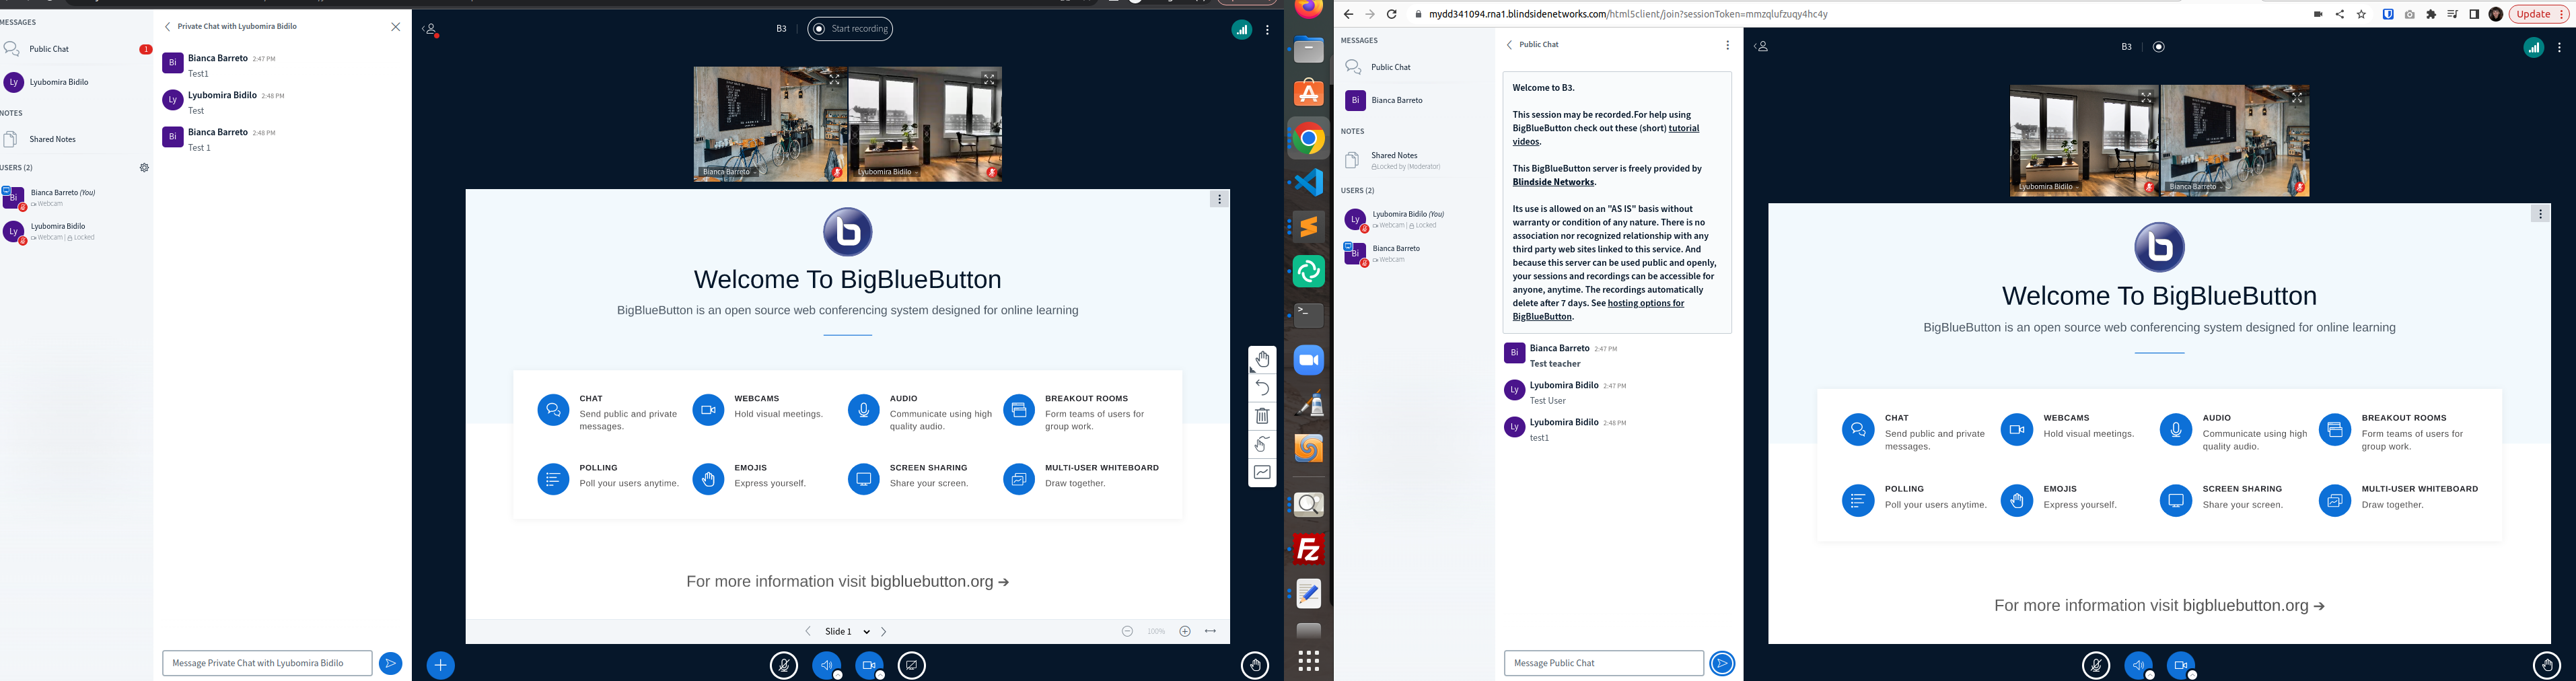Open options menu in left window header

(1267, 30)
